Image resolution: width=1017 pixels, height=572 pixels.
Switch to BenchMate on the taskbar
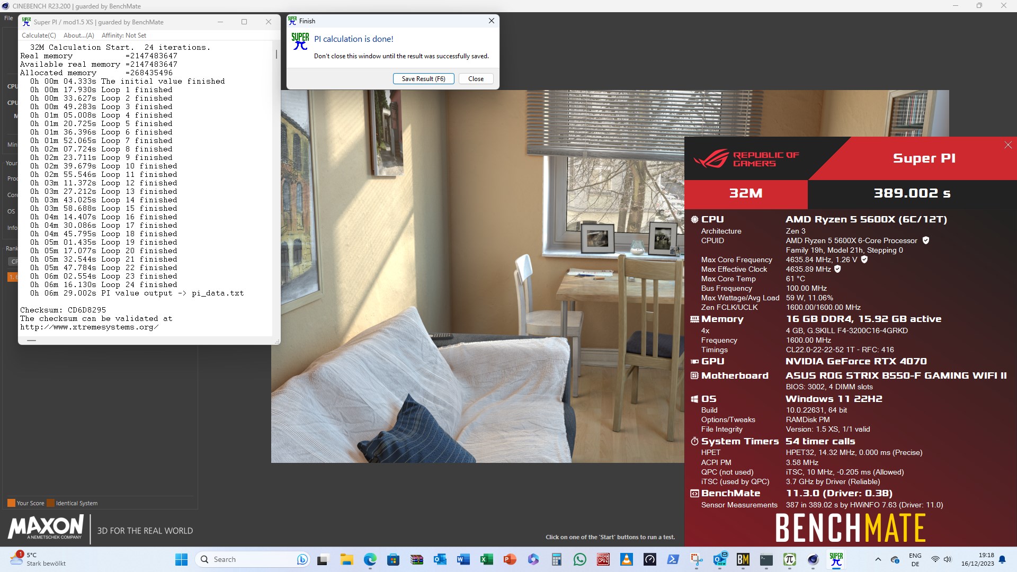(x=743, y=559)
